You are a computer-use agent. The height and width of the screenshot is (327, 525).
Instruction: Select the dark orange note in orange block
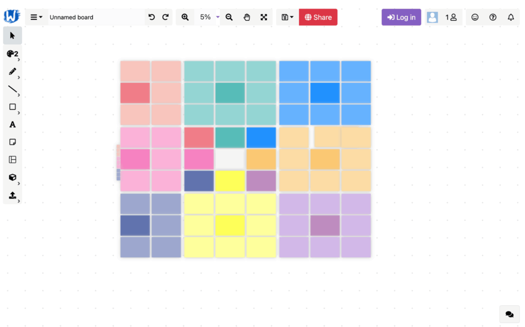point(325,159)
